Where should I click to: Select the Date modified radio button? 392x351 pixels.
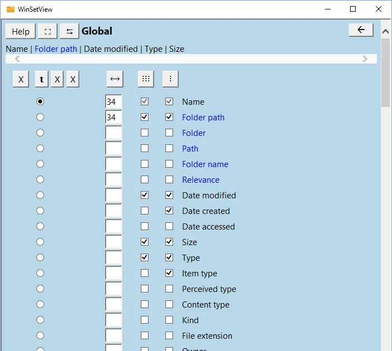[40, 195]
